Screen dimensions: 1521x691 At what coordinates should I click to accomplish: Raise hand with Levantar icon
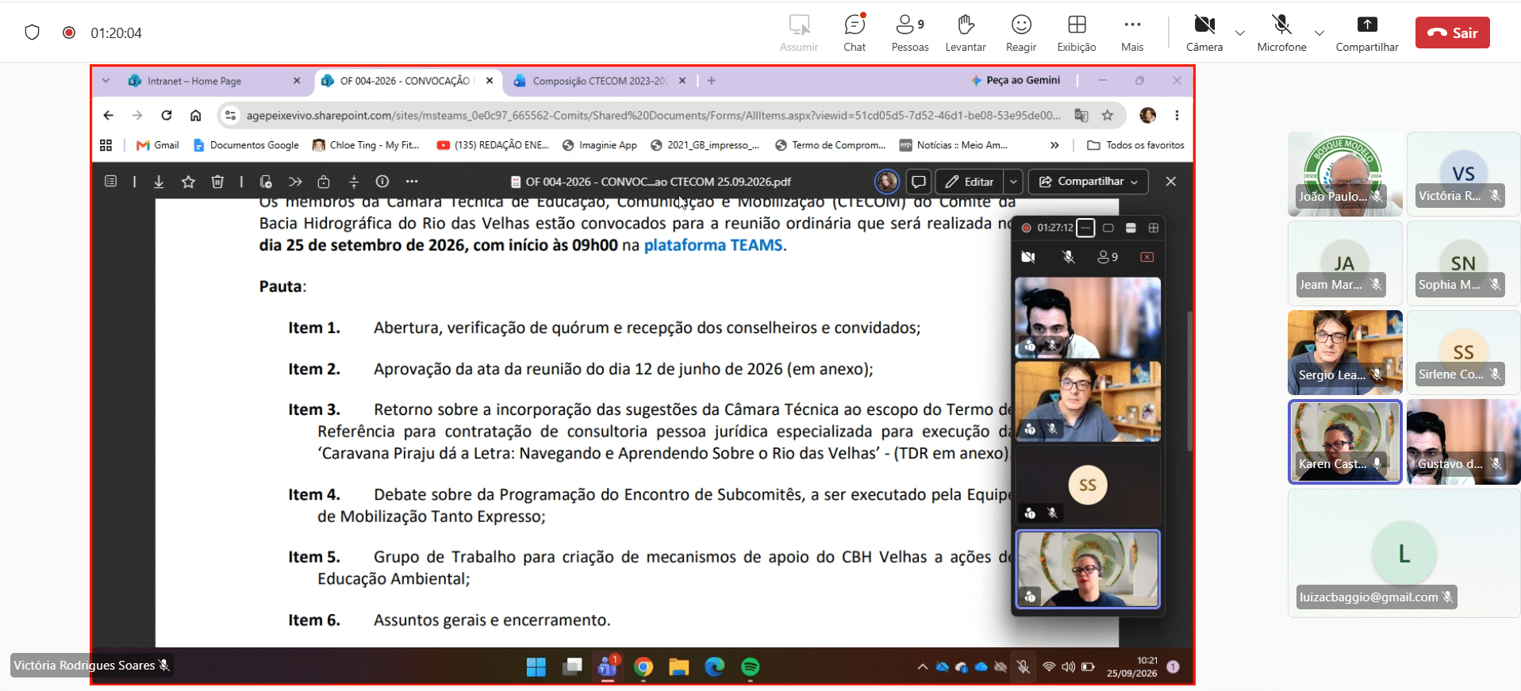(966, 33)
